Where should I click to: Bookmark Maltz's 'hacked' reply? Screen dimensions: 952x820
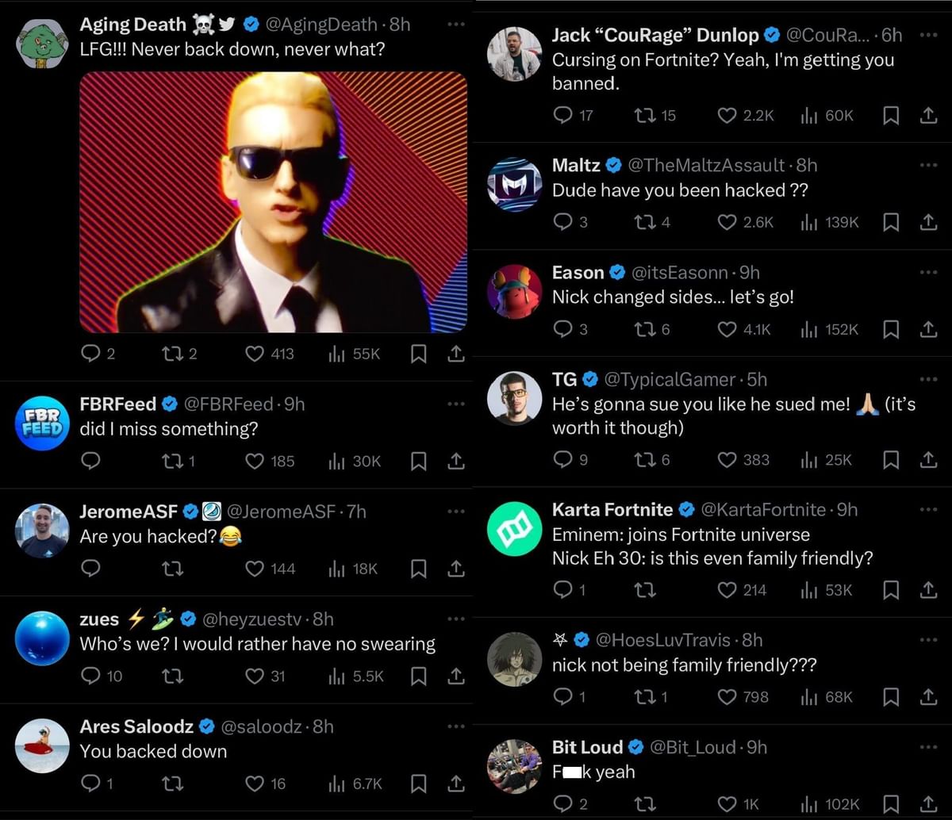[890, 222]
